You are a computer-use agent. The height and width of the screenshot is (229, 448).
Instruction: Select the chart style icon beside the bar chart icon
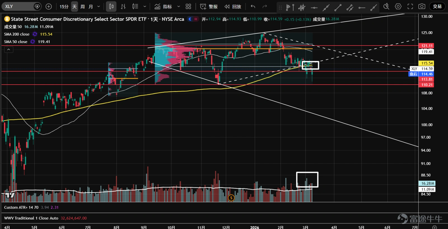[x=135, y=6]
